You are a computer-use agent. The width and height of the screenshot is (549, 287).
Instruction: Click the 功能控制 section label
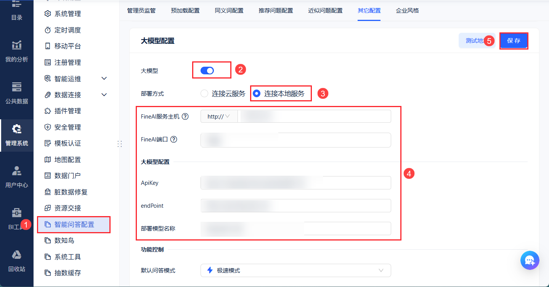152,250
